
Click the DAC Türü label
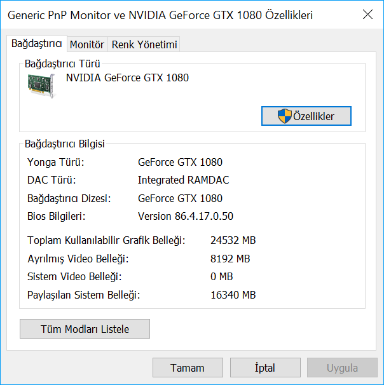pyautogui.click(x=51, y=180)
